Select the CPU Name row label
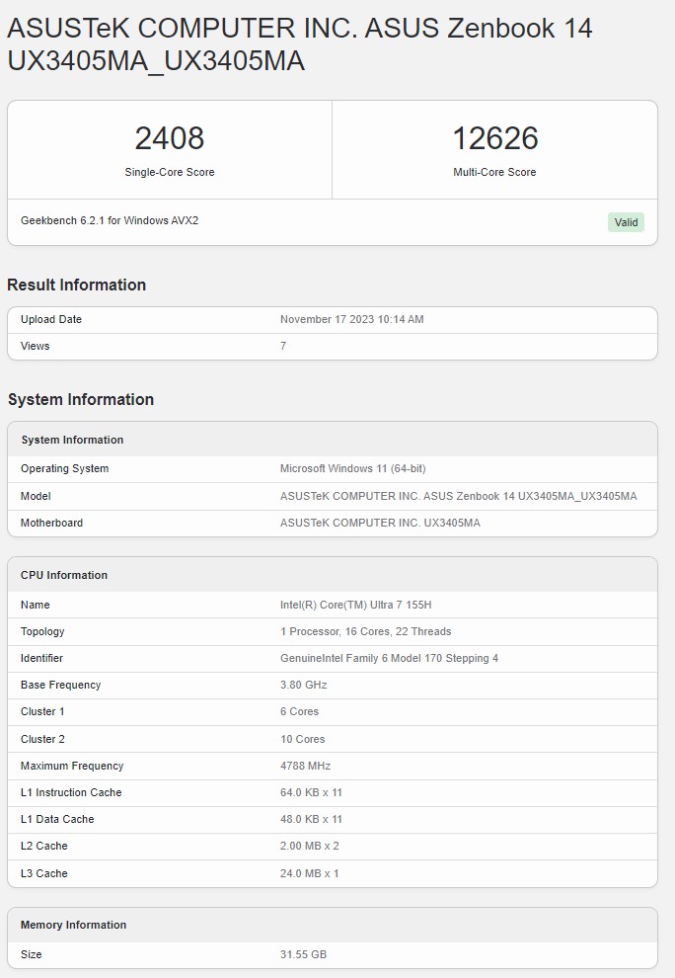Viewport: 675px width, 978px height. 35,605
